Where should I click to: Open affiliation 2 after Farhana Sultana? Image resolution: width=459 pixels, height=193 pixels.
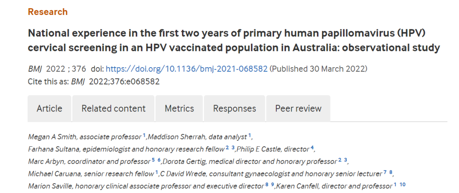pyautogui.click(x=227, y=148)
